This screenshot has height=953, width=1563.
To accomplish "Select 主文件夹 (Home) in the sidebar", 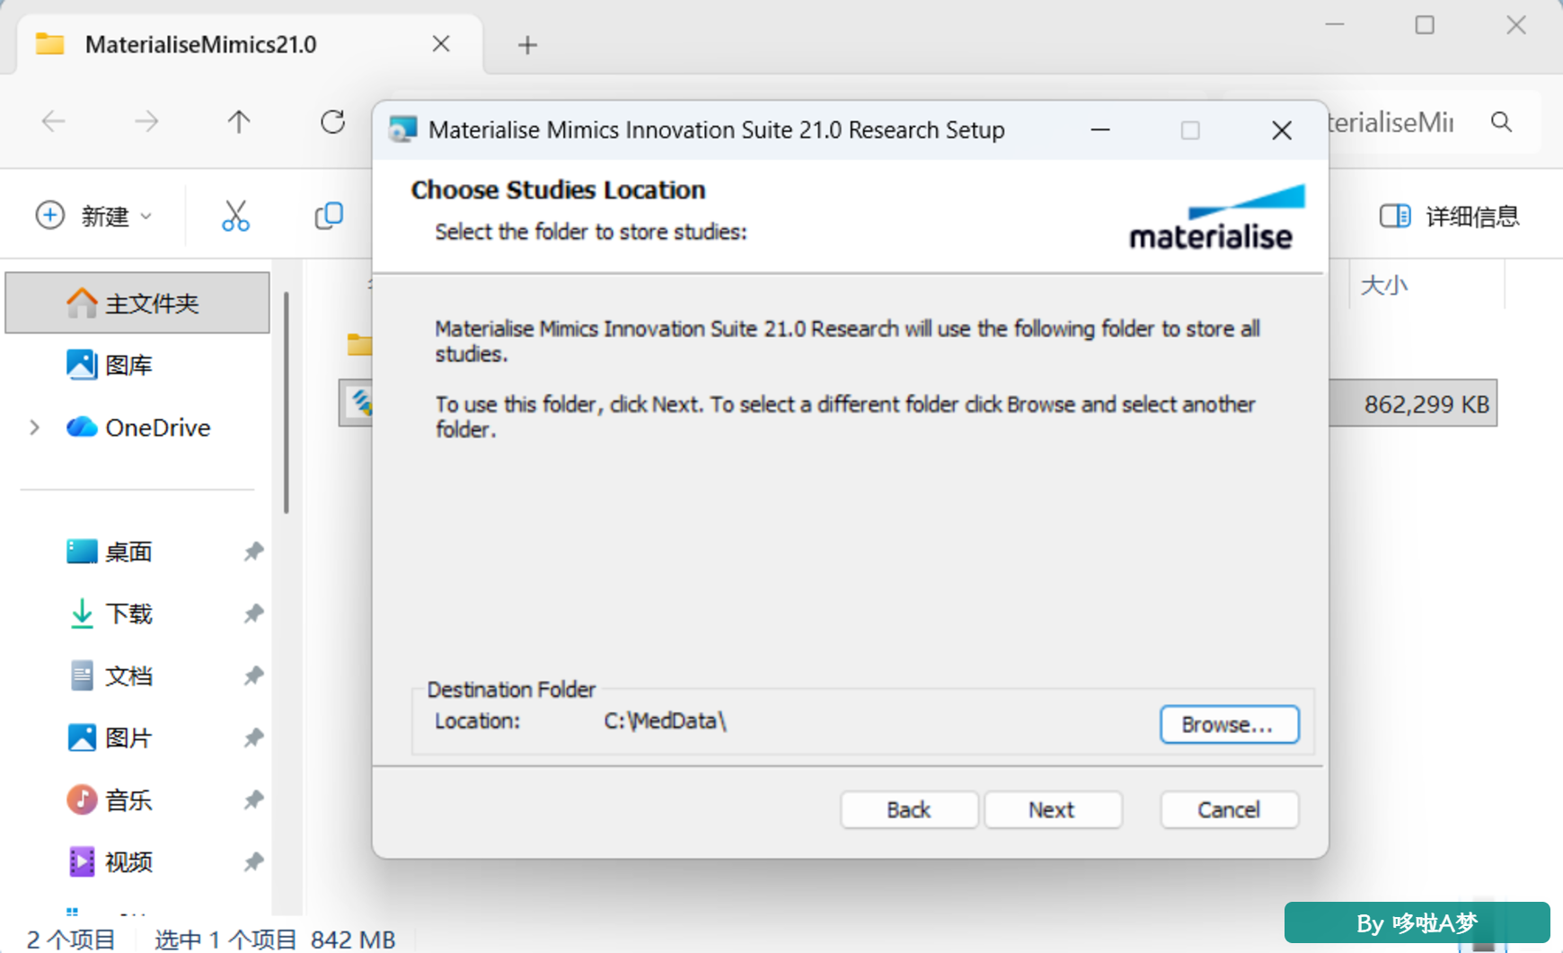I will pos(137,303).
